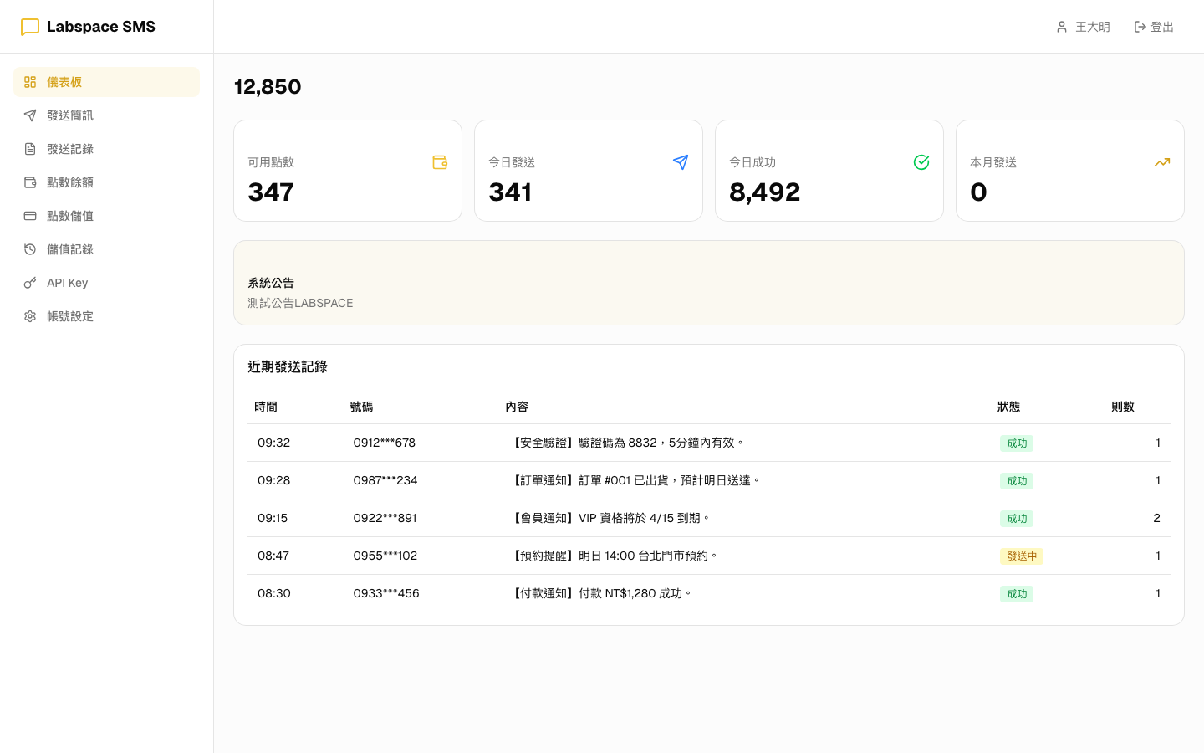Click the 系統公告 announcement banner
Viewport: 1204px width, 753px height.
[x=708, y=283]
